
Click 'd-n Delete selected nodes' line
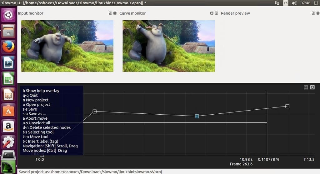tap(47, 127)
